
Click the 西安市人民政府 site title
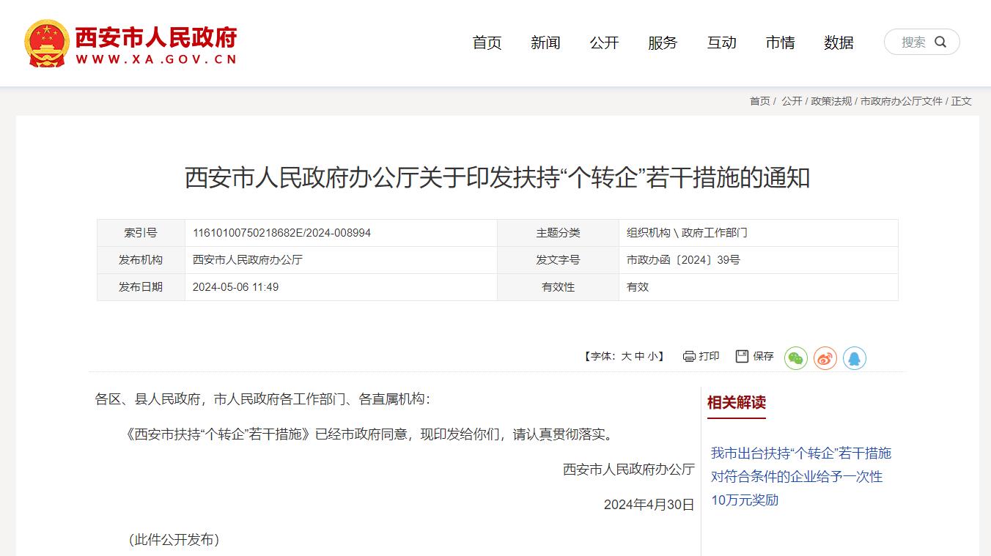(x=156, y=37)
